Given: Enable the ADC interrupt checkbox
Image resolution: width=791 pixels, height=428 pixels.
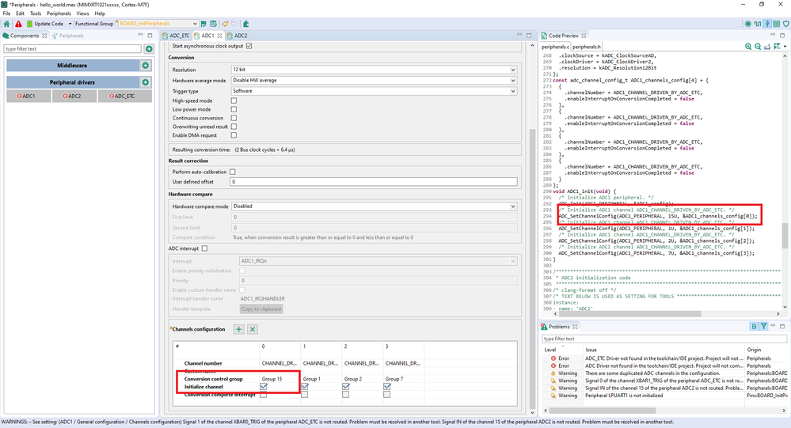Looking at the screenshot, I should tap(204, 248).
